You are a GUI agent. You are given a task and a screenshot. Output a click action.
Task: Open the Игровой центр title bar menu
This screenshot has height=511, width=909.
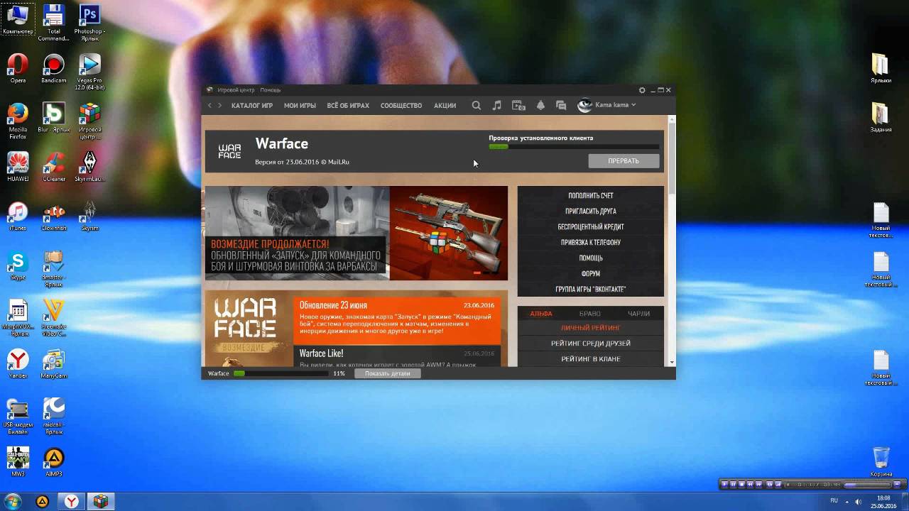(x=236, y=90)
